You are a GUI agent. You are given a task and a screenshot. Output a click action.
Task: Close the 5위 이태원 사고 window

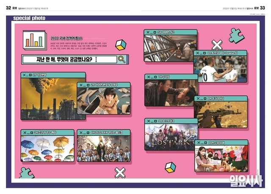pos(148,32)
